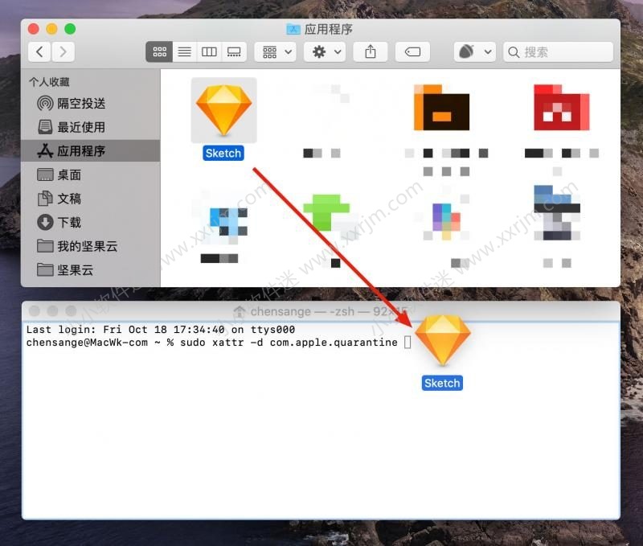Open the Nutstore toolbar dropdown
This screenshot has width=643, height=546.
(x=473, y=51)
